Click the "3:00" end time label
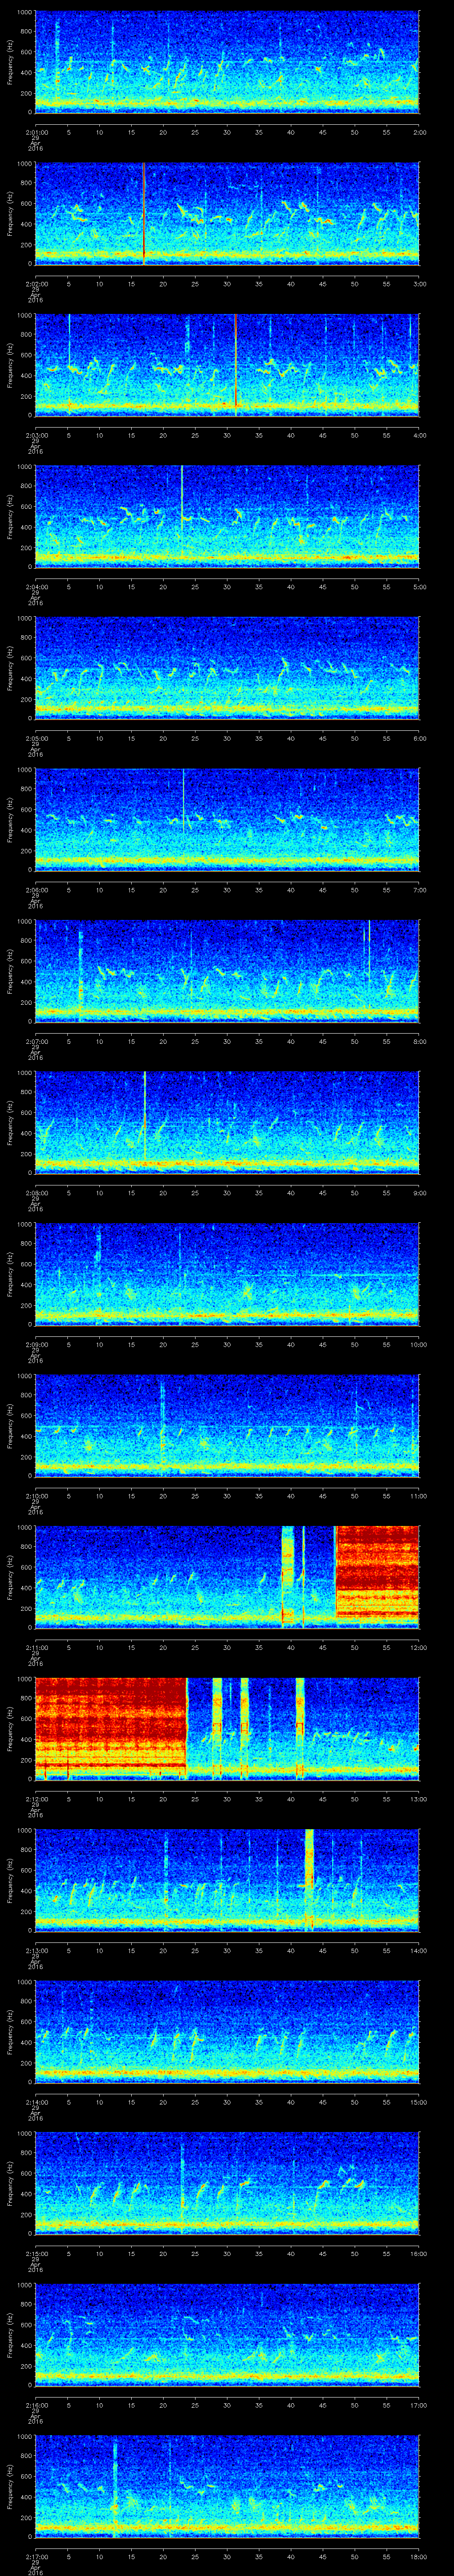Image resolution: width=454 pixels, height=2576 pixels. pyautogui.click(x=419, y=284)
